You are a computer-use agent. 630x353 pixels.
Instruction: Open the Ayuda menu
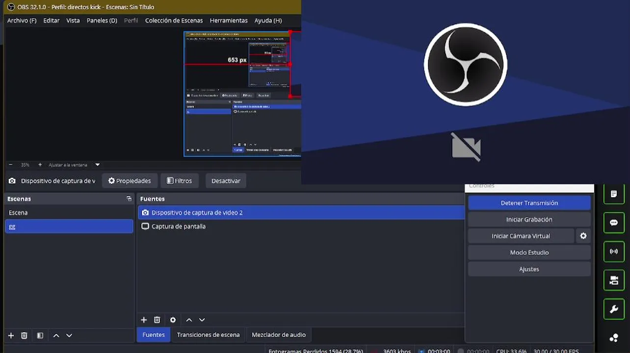(x=268, y=21)
